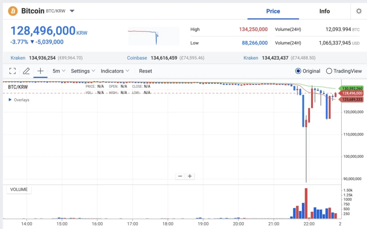Open the BTC/KRW market selector dropdown
This screenshot has height=229, width=367.
pyautogui.click(x=72, y=11)
